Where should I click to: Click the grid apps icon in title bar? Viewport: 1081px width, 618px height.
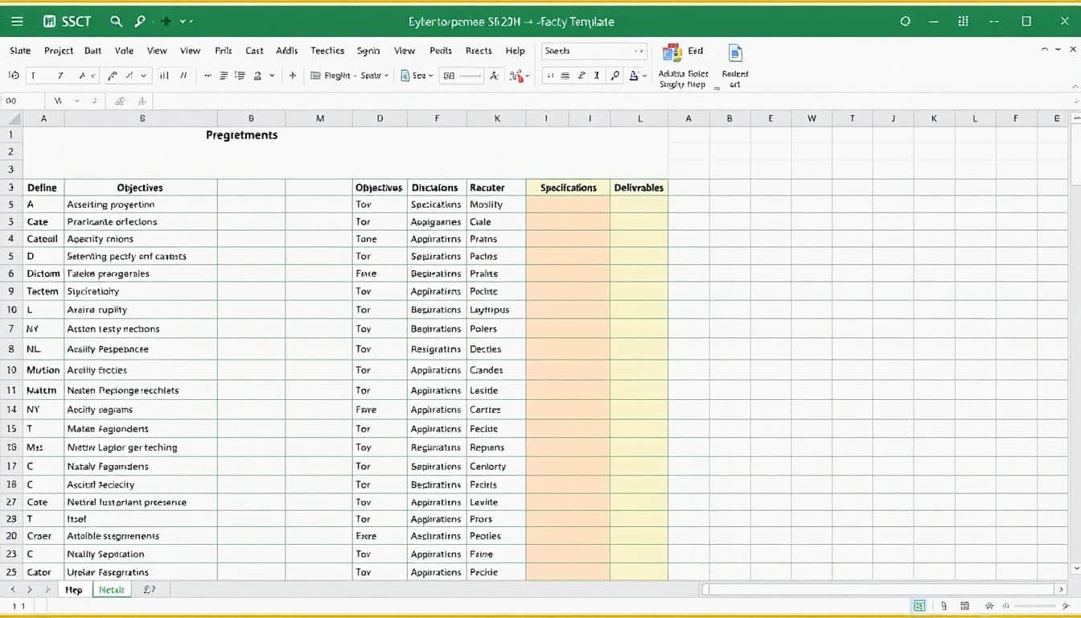[x=964, y=22]
